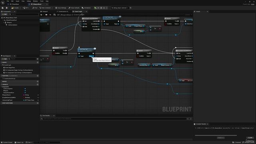
Task: Click the green Play button
Action: point(95,8)
